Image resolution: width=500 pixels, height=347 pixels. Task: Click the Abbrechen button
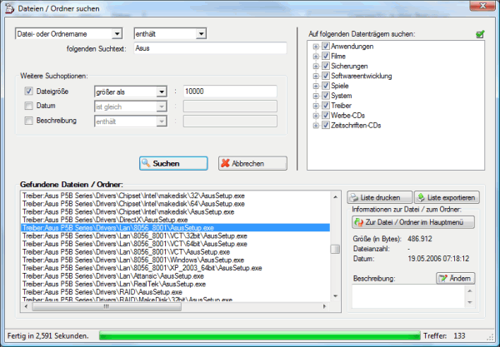(x=252, y=163)
